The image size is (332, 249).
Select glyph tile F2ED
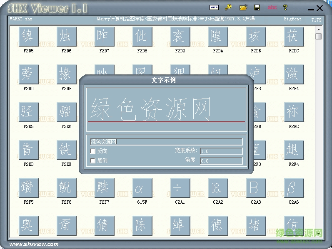click(x=28, y=150)
